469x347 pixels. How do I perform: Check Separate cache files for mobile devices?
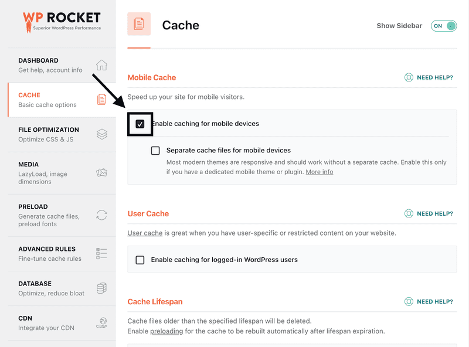(155, 151)
